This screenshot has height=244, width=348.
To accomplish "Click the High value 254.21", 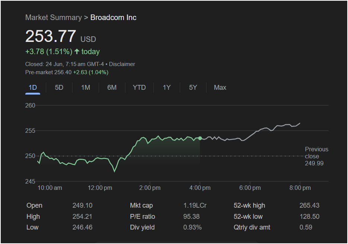I will click(x=82, y=217).
